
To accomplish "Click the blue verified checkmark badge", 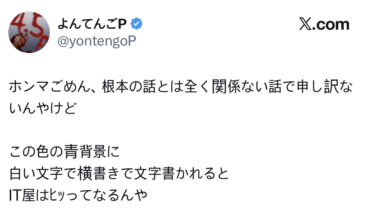I will [x=136, y=24].
